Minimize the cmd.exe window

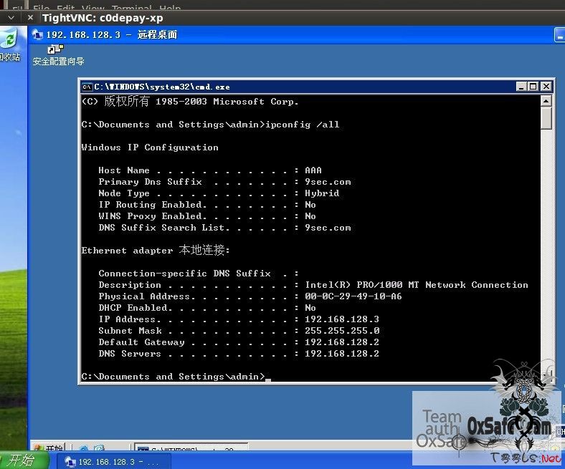521,87
